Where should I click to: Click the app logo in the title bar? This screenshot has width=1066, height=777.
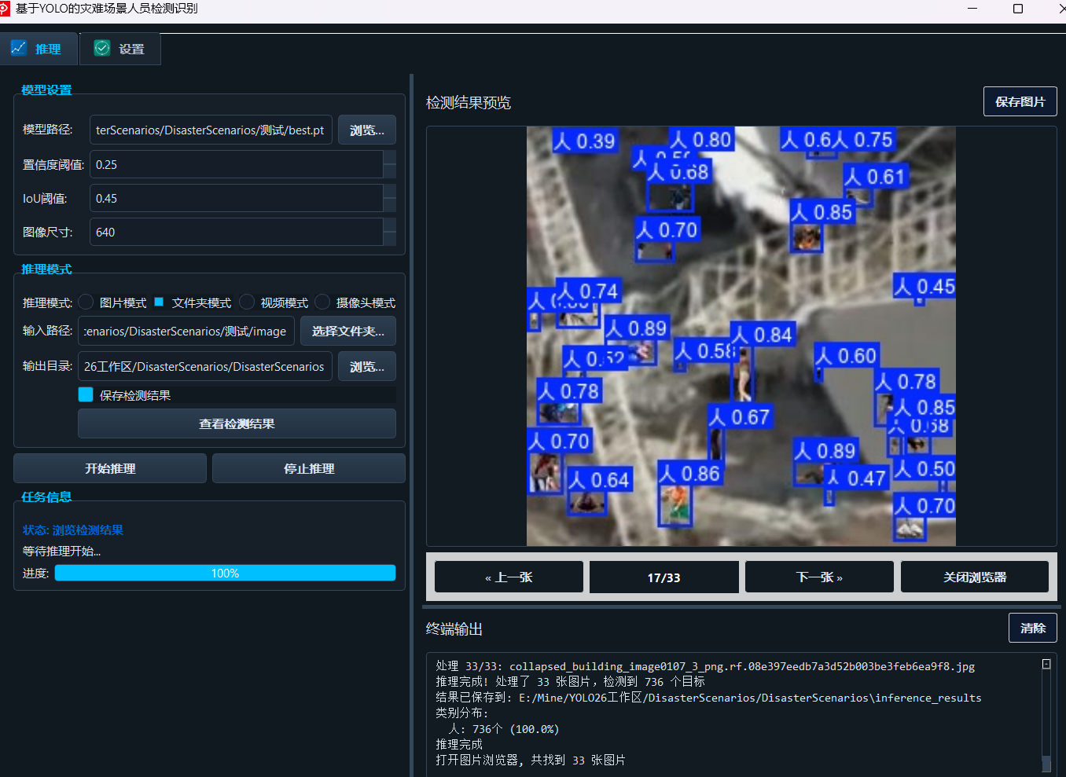tap(5, 9)
